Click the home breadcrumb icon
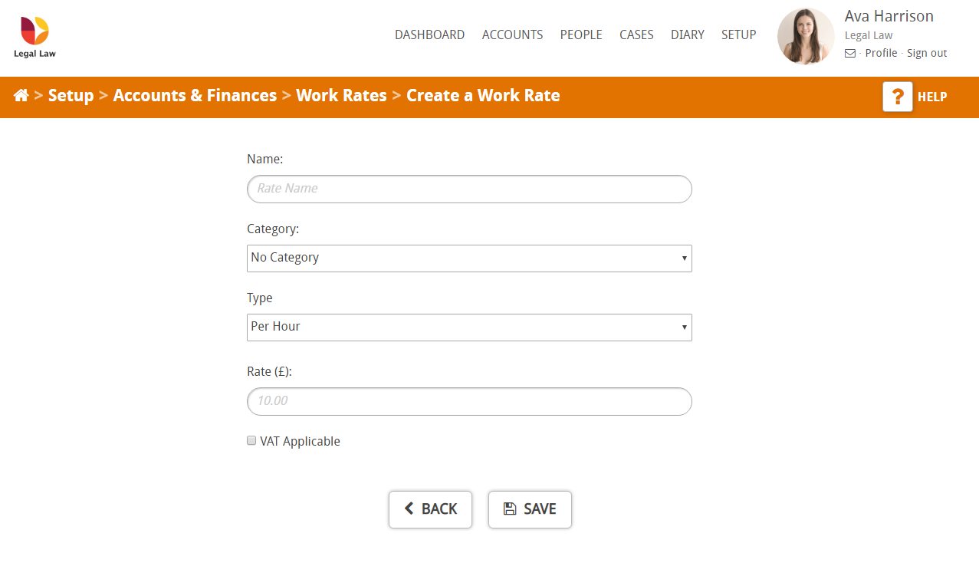The image size is (979, 586). pos(21,95)
